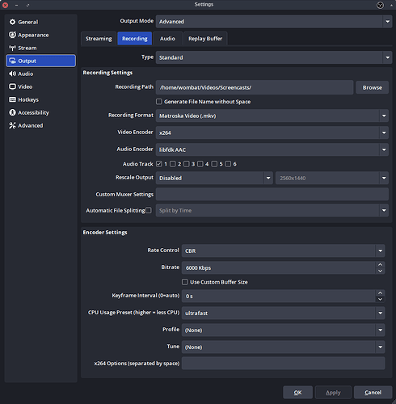
Task: Open the Tune dropdown
Action: pos(284,347)
